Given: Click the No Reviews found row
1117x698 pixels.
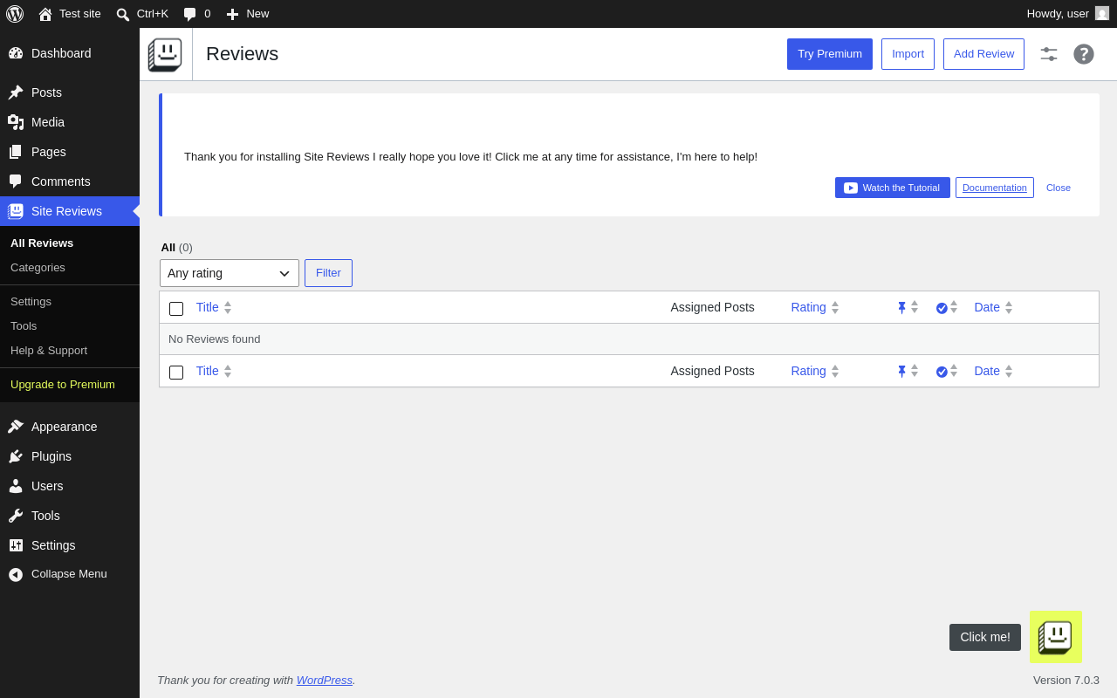Looking at the screenshot, I should [x=629, y=339].
